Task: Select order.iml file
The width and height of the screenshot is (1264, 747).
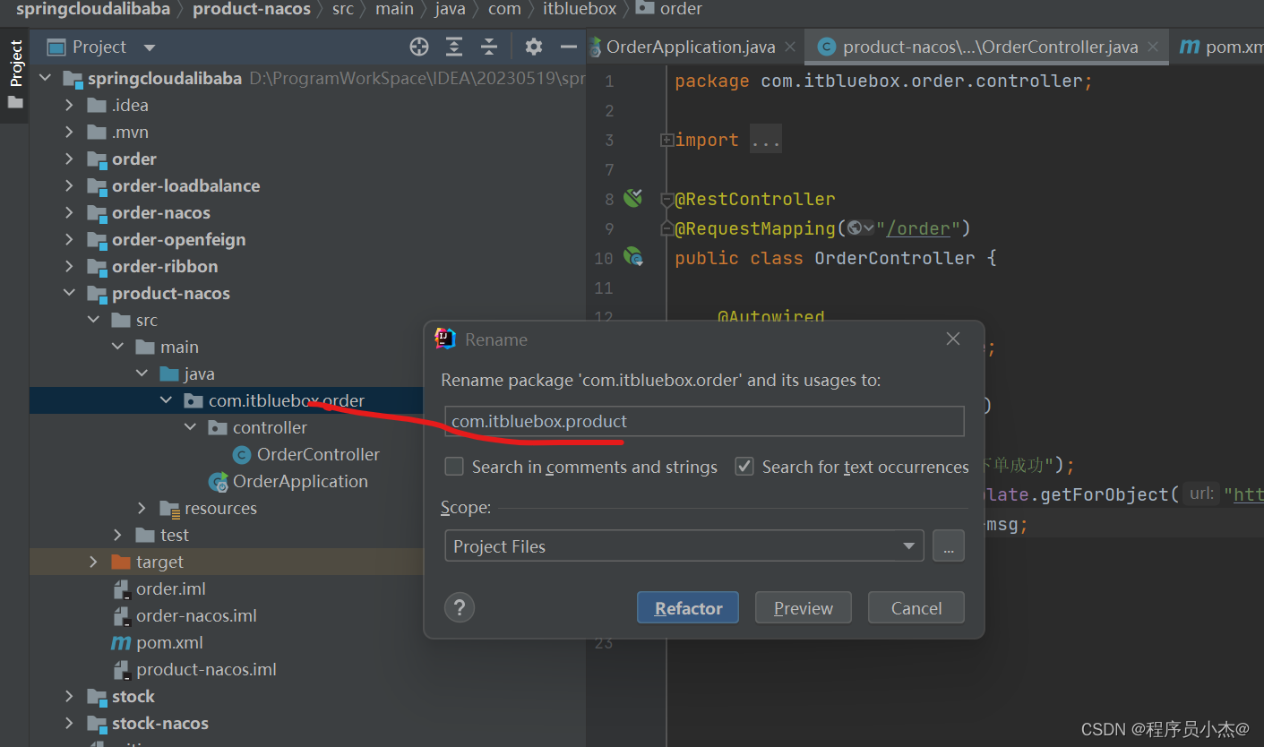Action: [171, 589]
